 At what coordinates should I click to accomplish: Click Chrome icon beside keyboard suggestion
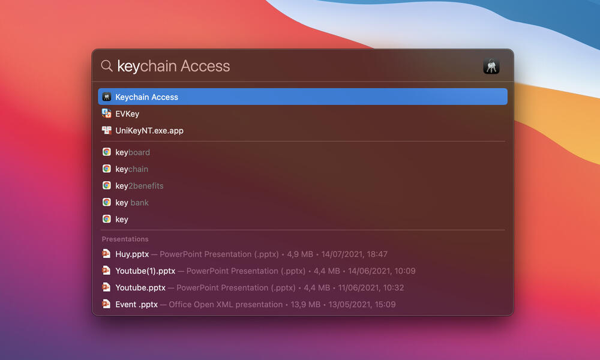point(107,152)
